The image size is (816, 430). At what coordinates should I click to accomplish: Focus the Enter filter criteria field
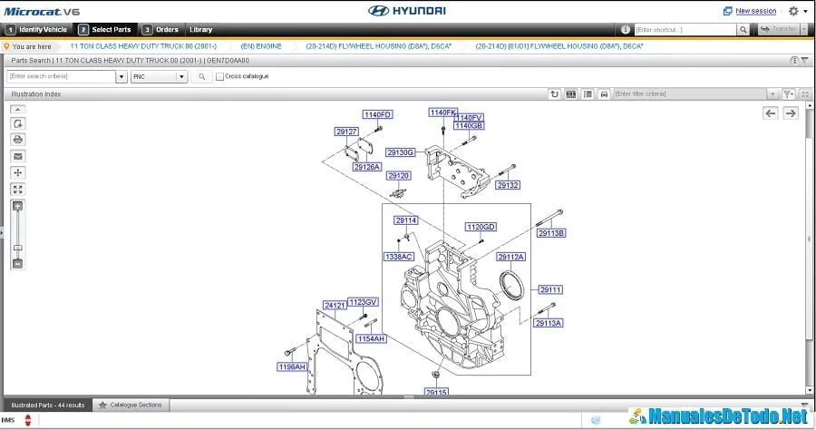click(x=690, y=94)
